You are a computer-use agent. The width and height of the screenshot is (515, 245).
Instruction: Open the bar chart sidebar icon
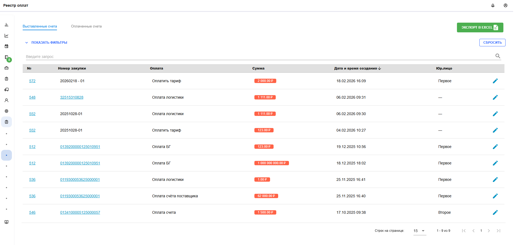(x=6, y=25)
